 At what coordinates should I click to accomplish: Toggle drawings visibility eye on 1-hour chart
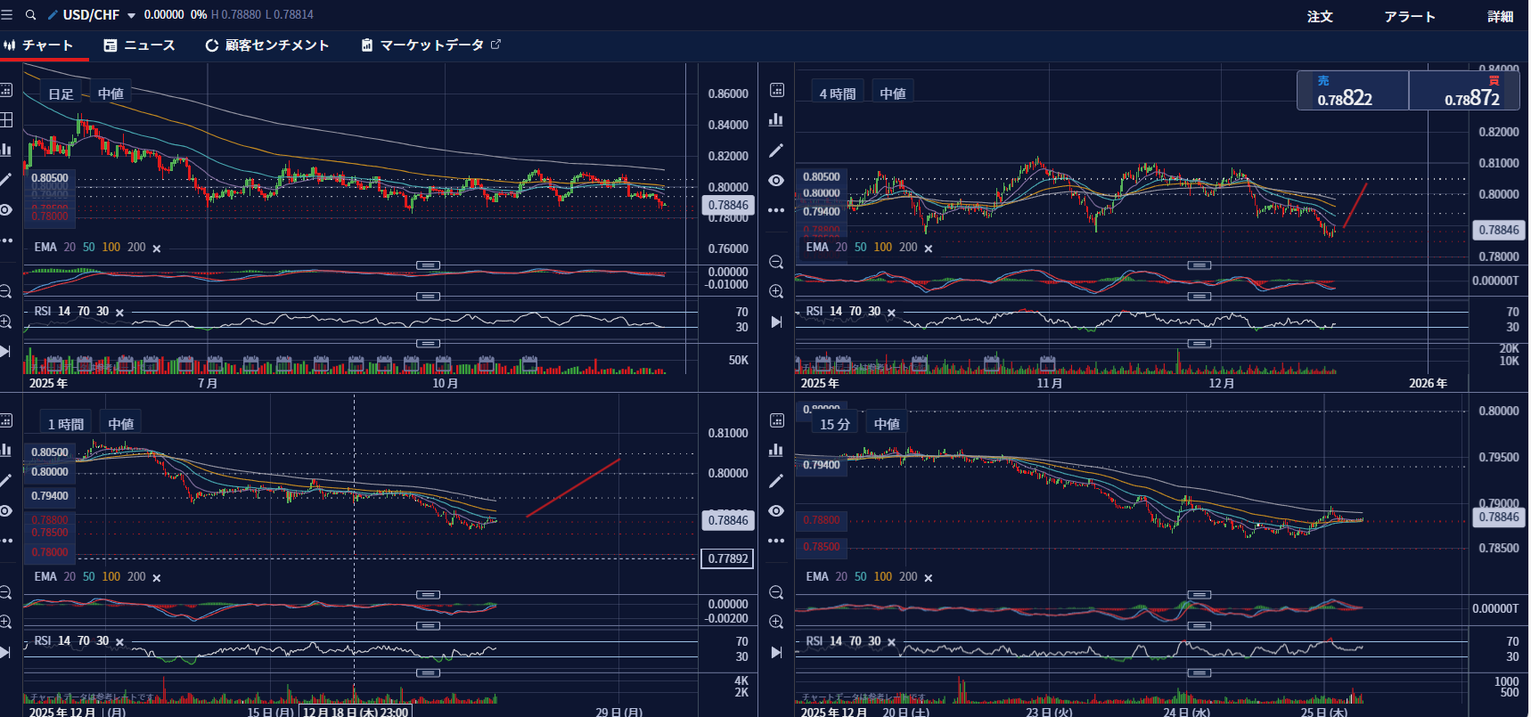(x=6, y=510)
